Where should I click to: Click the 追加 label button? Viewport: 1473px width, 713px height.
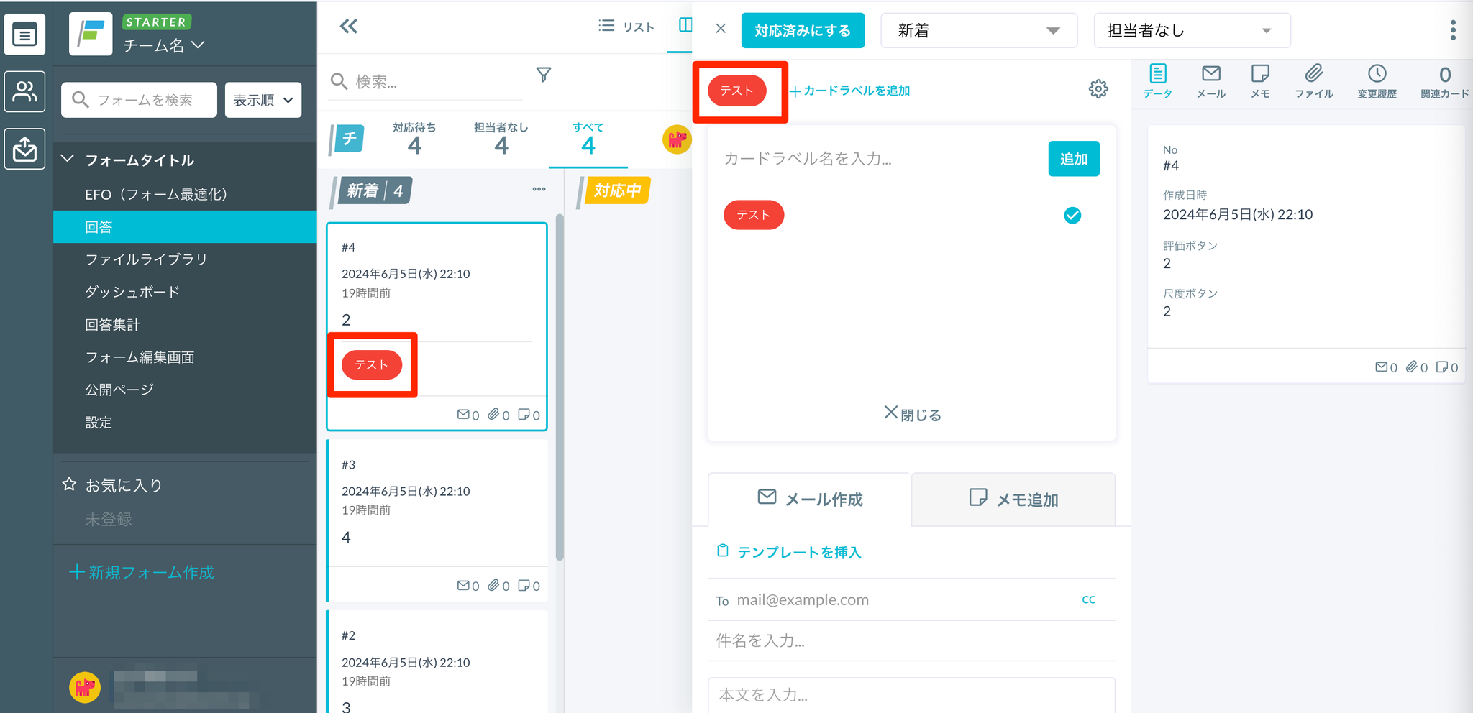(x=1074, y=159)
